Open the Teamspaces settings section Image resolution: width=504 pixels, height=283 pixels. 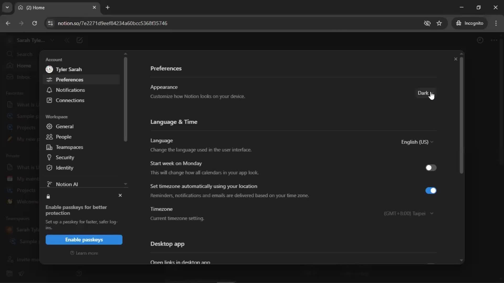tap(81, 147)
